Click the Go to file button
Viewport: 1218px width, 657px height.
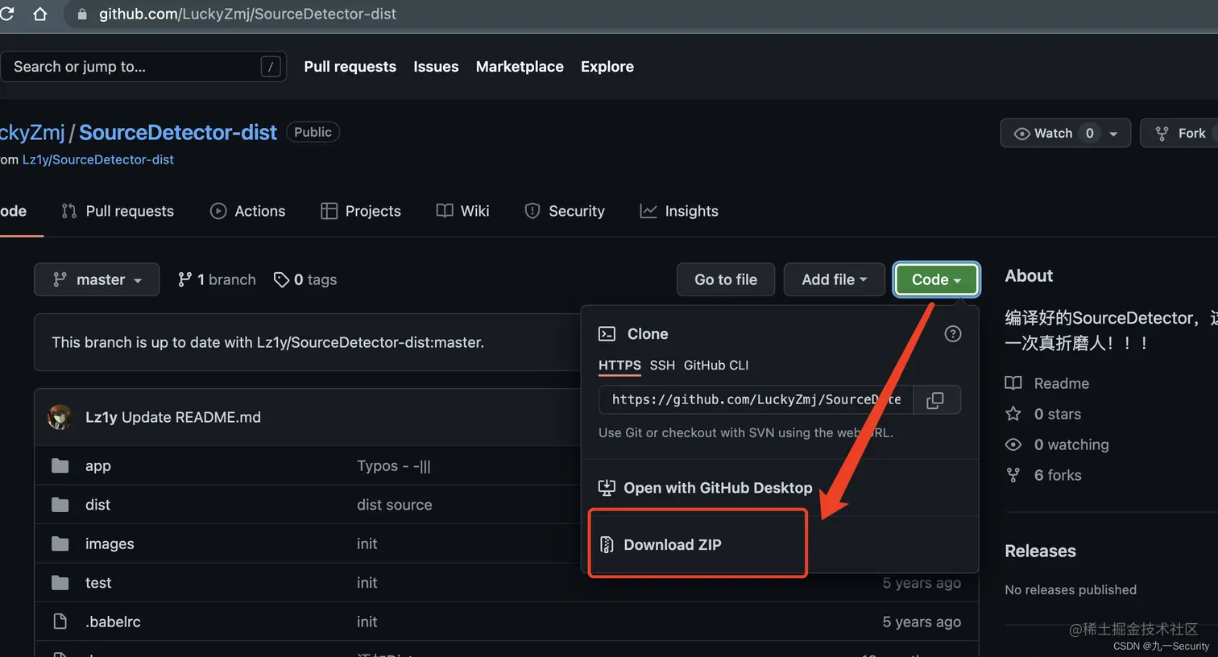[x=726, y=279]
